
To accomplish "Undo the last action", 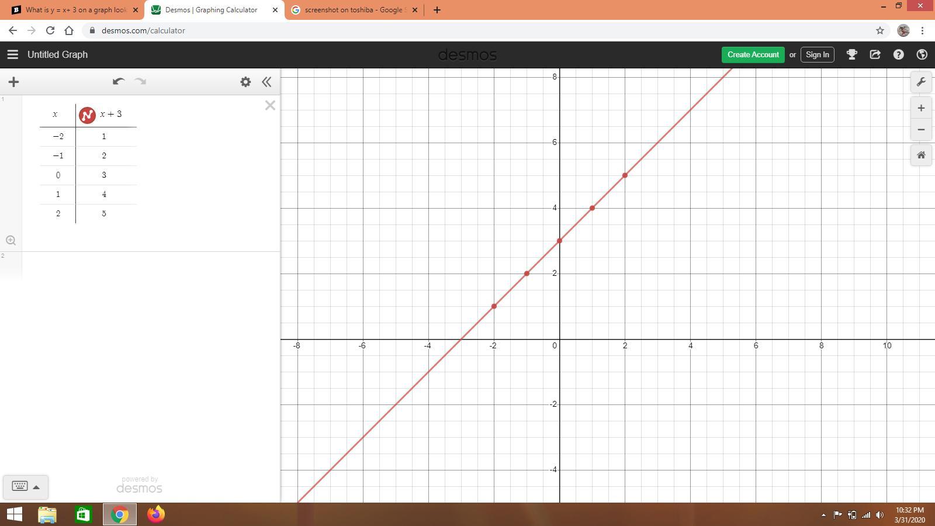I will coord(118,81).
